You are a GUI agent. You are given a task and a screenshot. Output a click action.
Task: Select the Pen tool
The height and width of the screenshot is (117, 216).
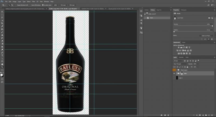(x=2, y=52)
